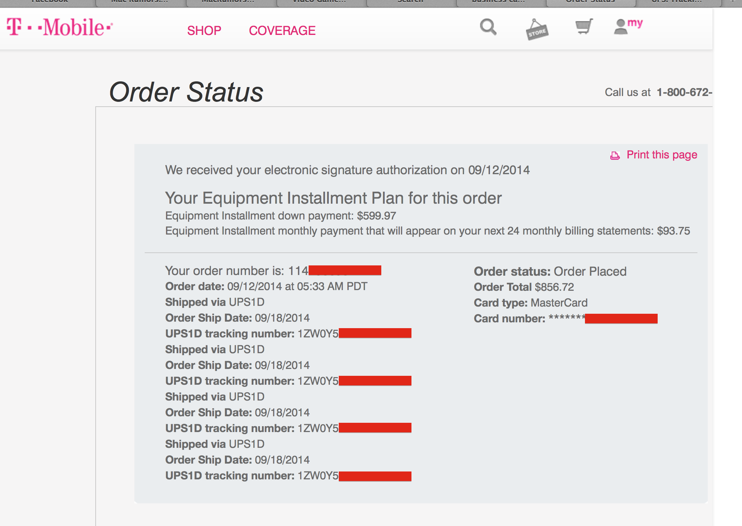
Task: Click the pink printer icon
Action: pos(615,156)
